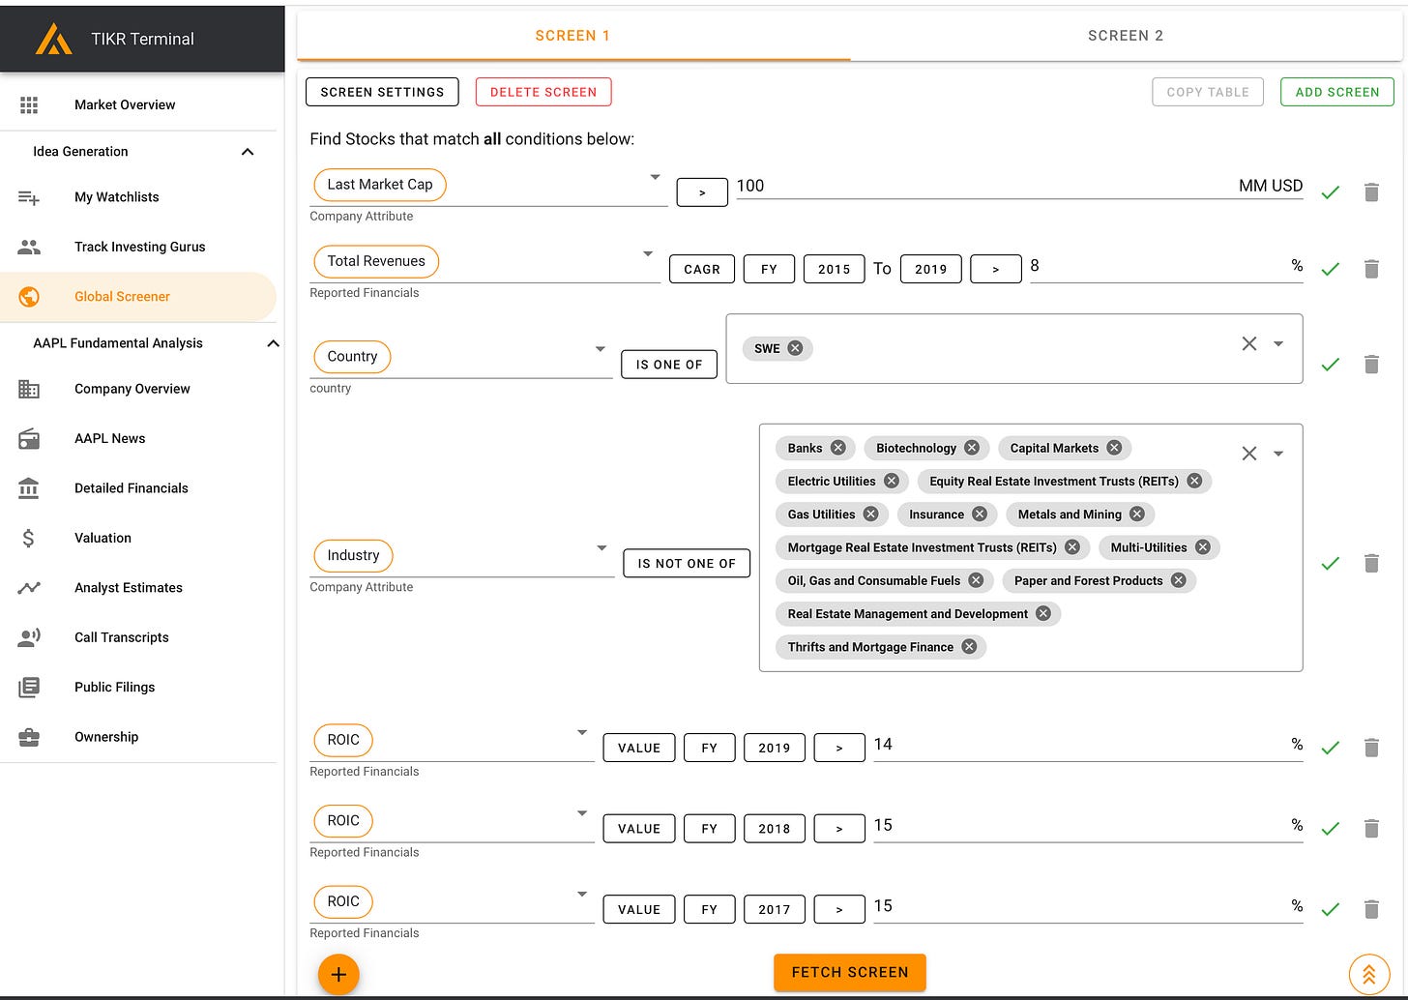Click the scroll-to-top double chevron button
1408x1000 pixels.
[x=1369, y=974]
